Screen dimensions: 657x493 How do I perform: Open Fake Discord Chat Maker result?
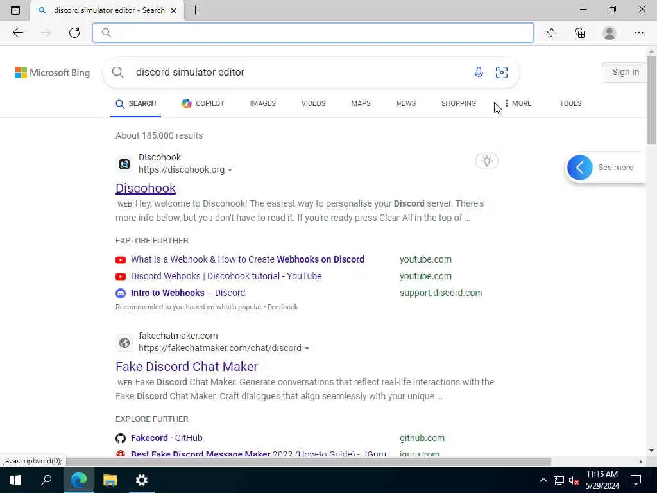point(187,367)
